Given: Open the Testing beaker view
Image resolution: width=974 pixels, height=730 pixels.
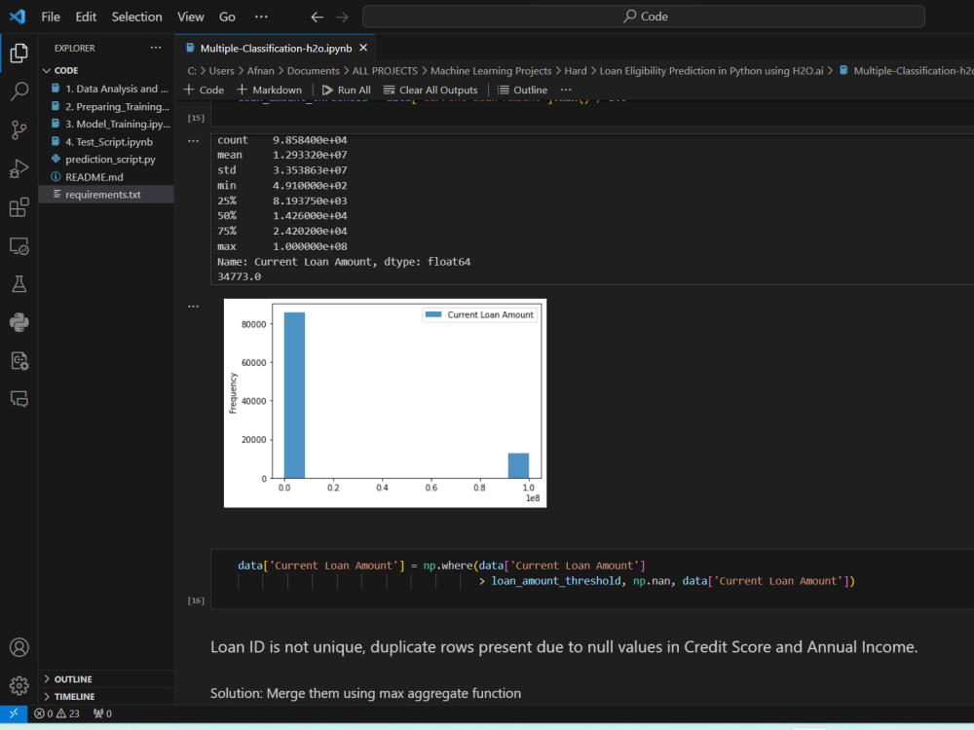Looking at the screenshot, I should (18, 283).
